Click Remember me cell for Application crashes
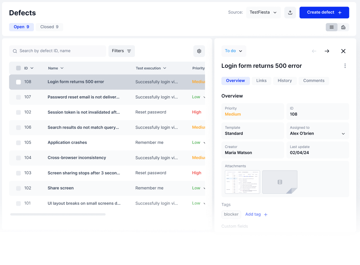360x265 pixels. tap(149, 142)
